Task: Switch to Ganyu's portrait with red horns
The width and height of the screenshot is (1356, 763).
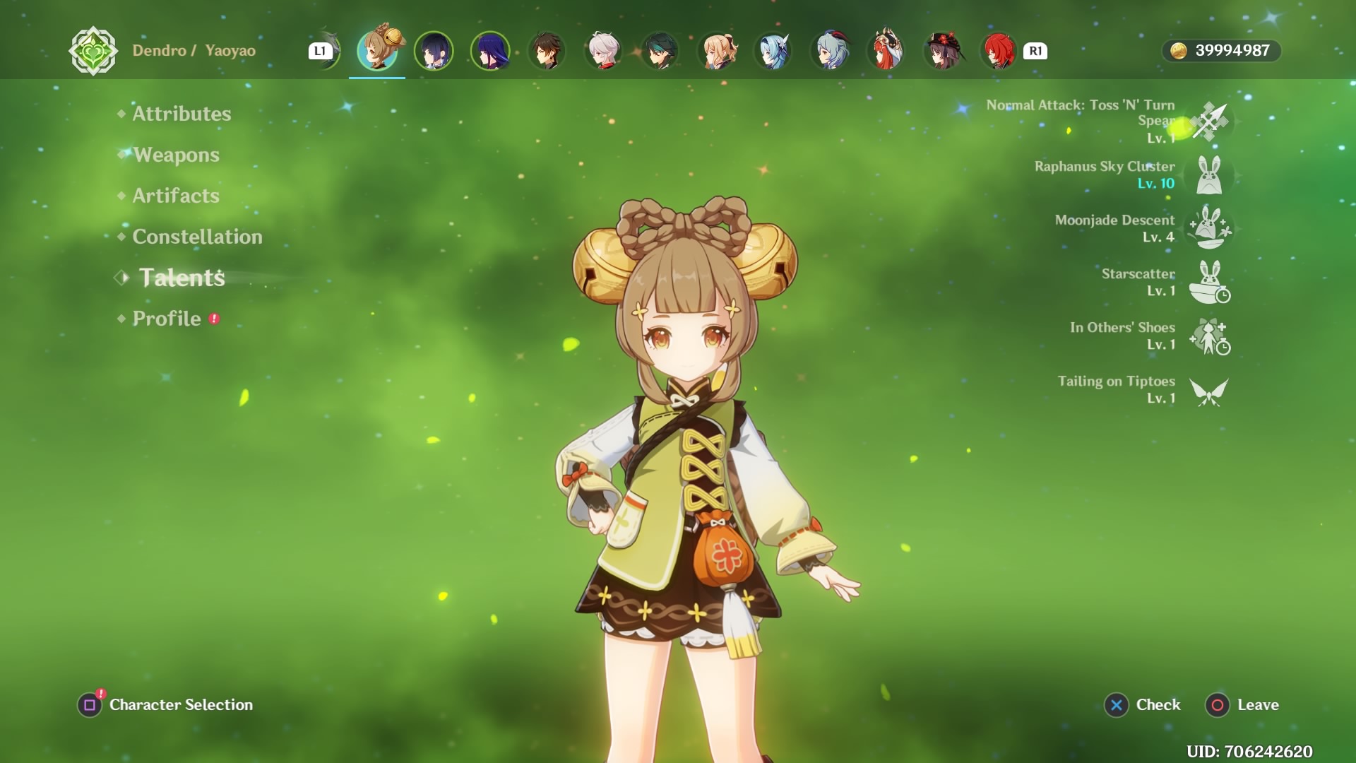Action: pyautogui.click(x=831, y=51)
